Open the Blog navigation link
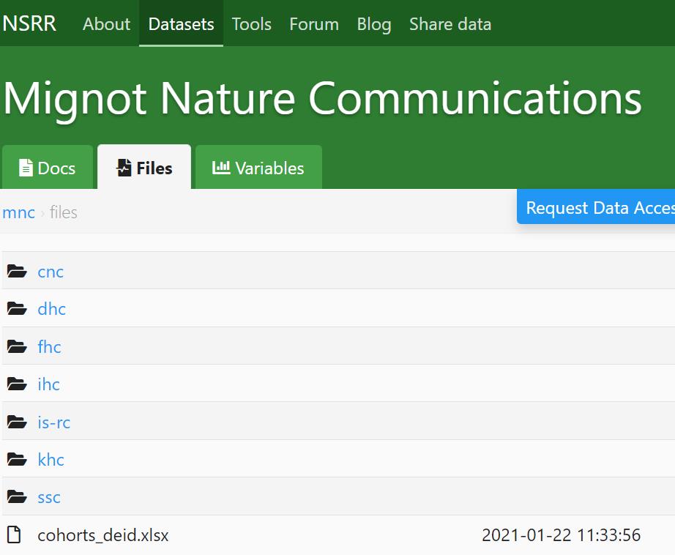This screenshot has width=675, height=555. (x=373, y=24)
